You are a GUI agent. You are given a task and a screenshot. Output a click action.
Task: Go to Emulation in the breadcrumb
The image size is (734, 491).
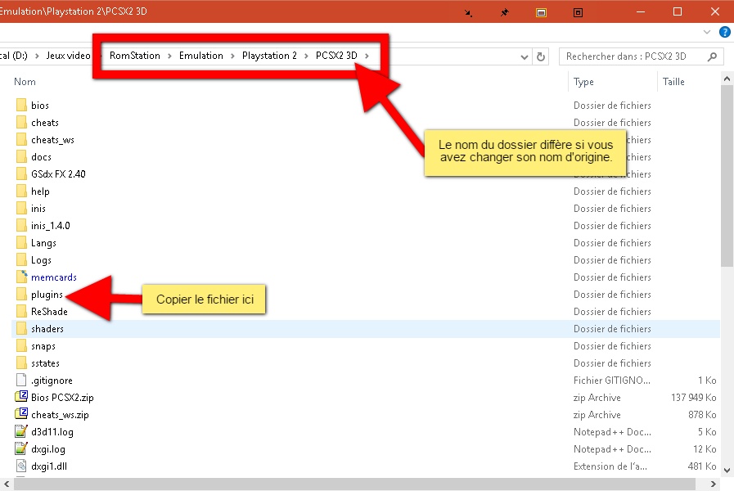pyautogui.click(x=200, y=56)
